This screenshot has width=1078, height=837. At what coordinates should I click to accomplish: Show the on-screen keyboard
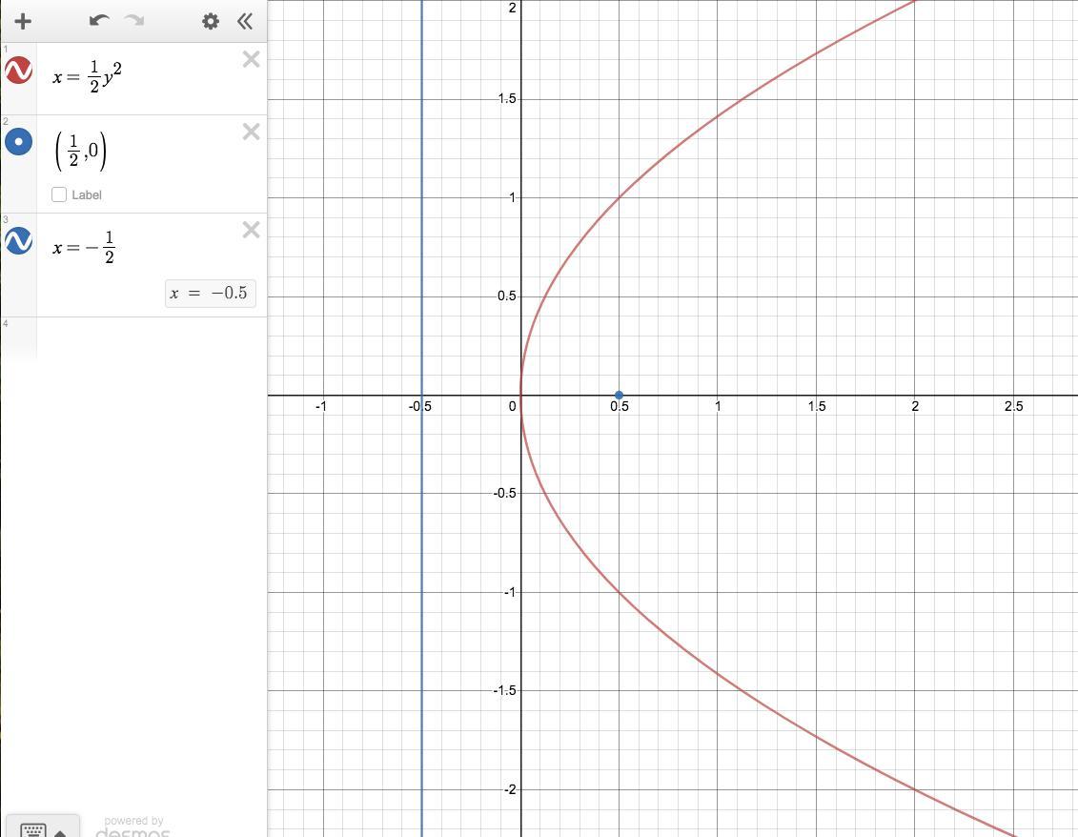(x=33, y=828)
